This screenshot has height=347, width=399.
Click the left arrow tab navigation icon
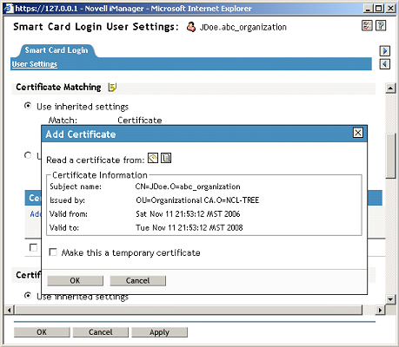tap(385, 64)
